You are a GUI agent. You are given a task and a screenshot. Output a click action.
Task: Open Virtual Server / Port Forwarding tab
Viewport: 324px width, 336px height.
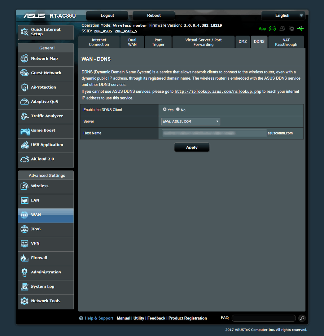pyautogui.click(x=204, y=42)
